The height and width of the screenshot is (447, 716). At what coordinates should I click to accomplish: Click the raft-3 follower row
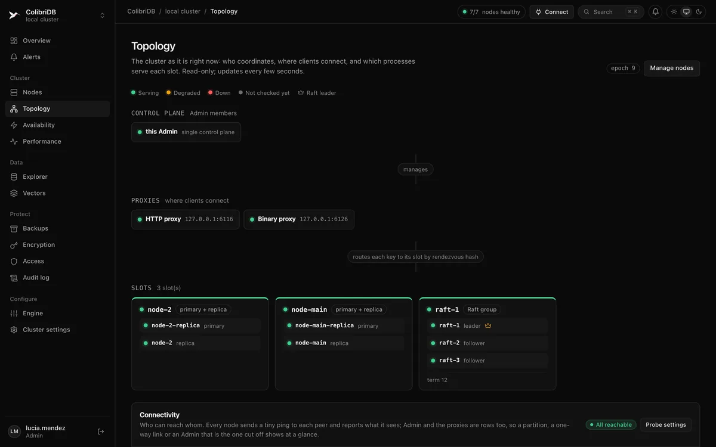click(487, 360)
